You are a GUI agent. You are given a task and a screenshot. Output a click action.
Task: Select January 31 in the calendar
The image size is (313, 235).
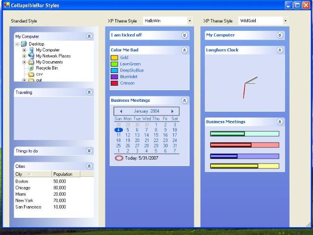175,145
